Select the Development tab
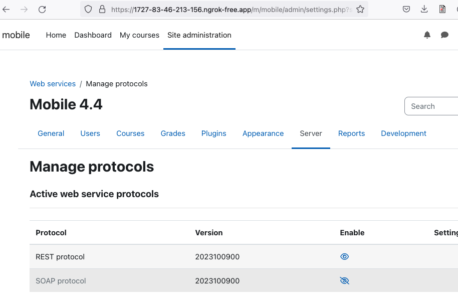 [403, 133]
